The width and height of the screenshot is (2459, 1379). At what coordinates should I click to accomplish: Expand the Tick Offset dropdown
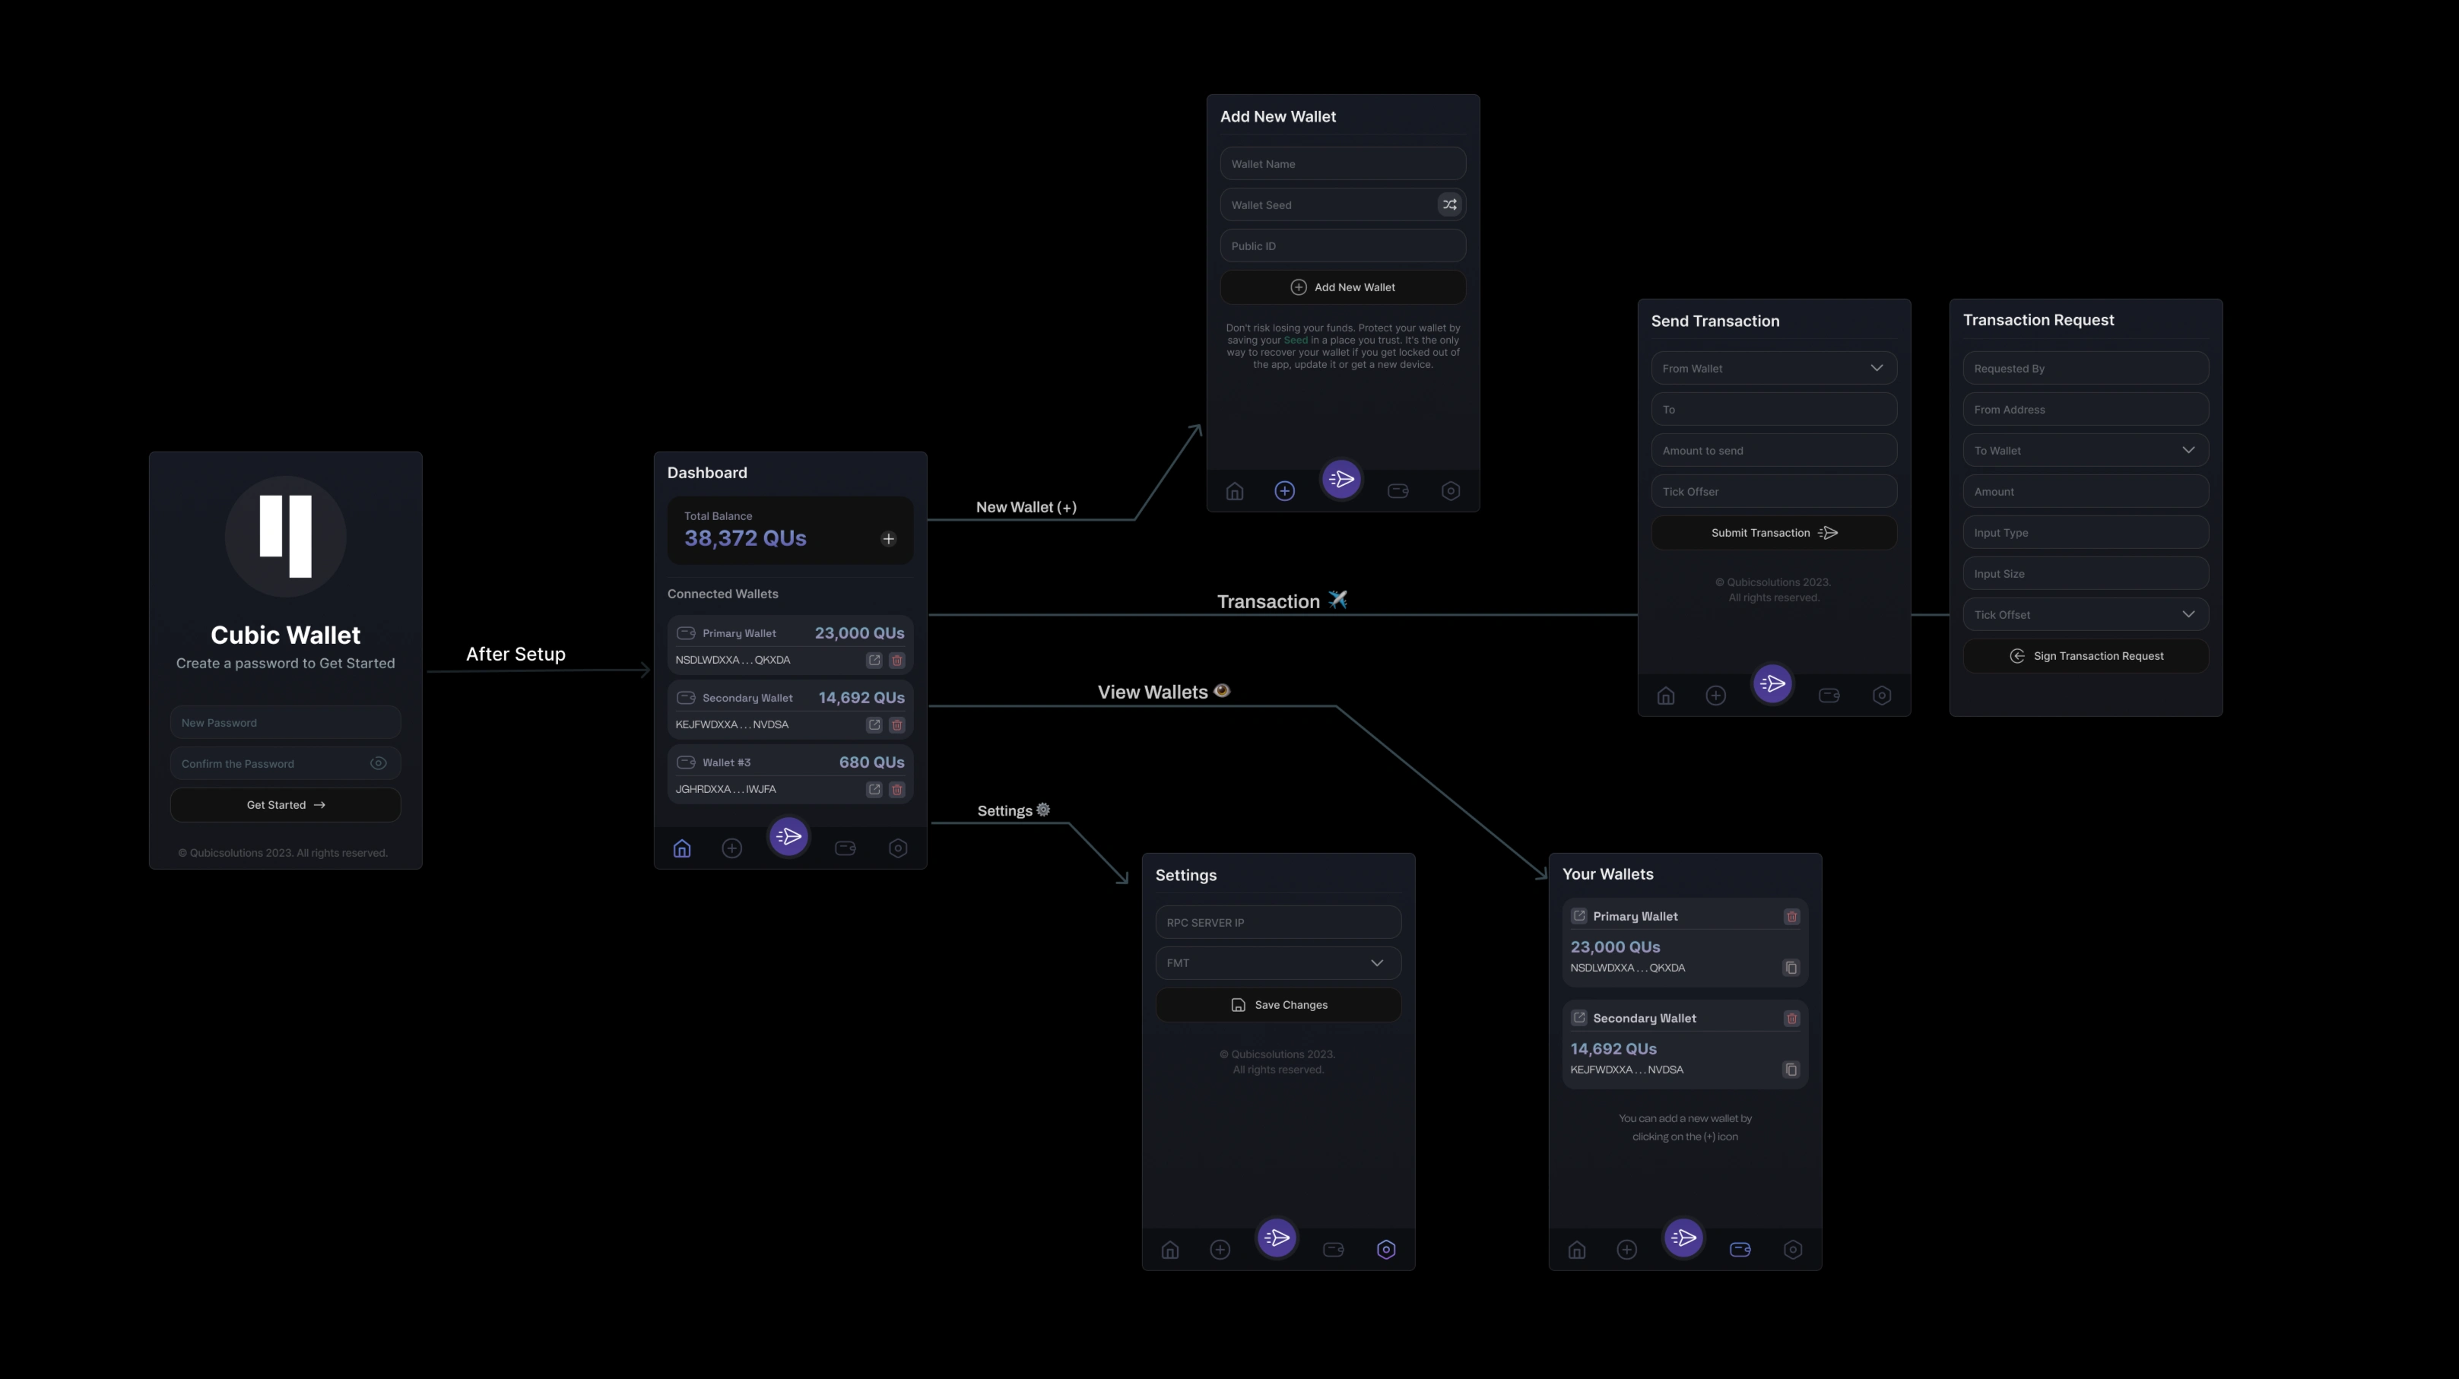click(x=2086, y=614)
